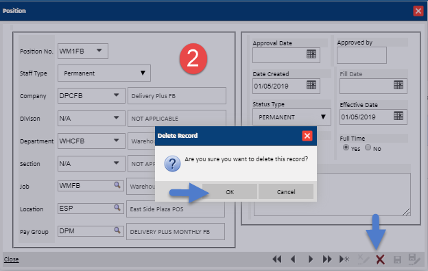Expand the Company dropdown

117,95
